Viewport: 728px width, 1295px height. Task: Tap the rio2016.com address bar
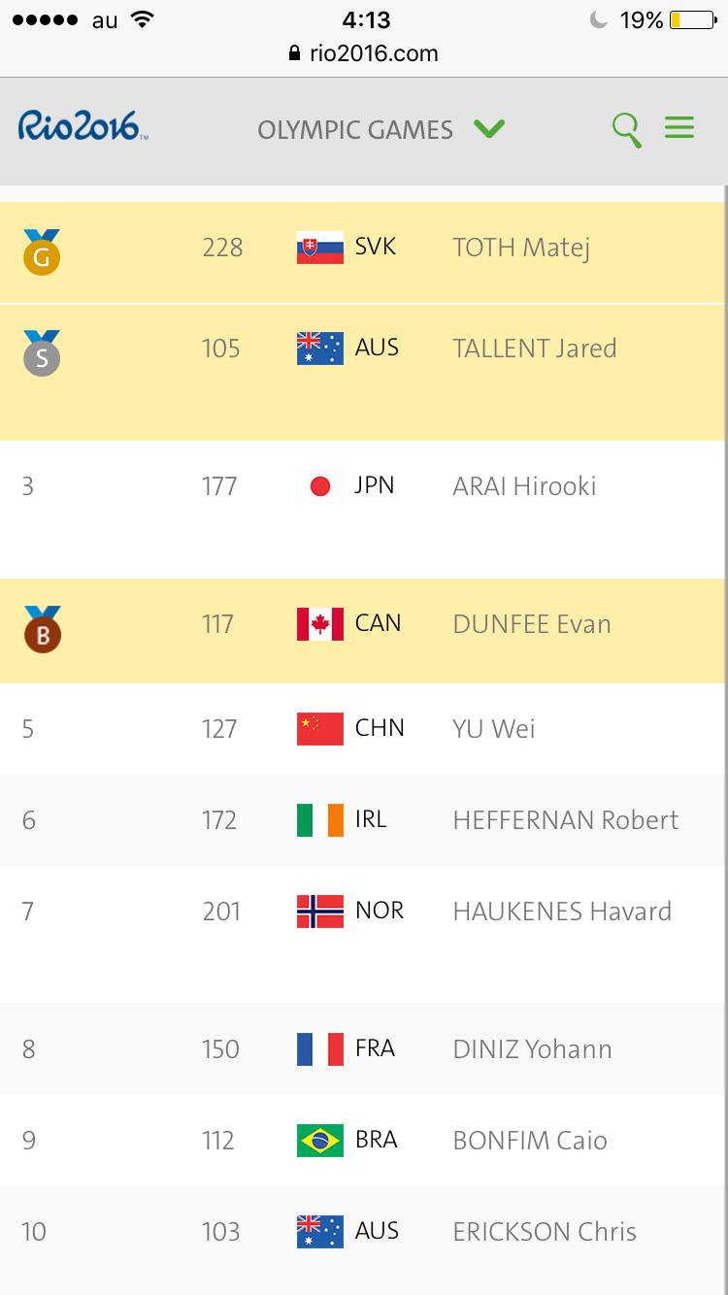click(364, 53)
